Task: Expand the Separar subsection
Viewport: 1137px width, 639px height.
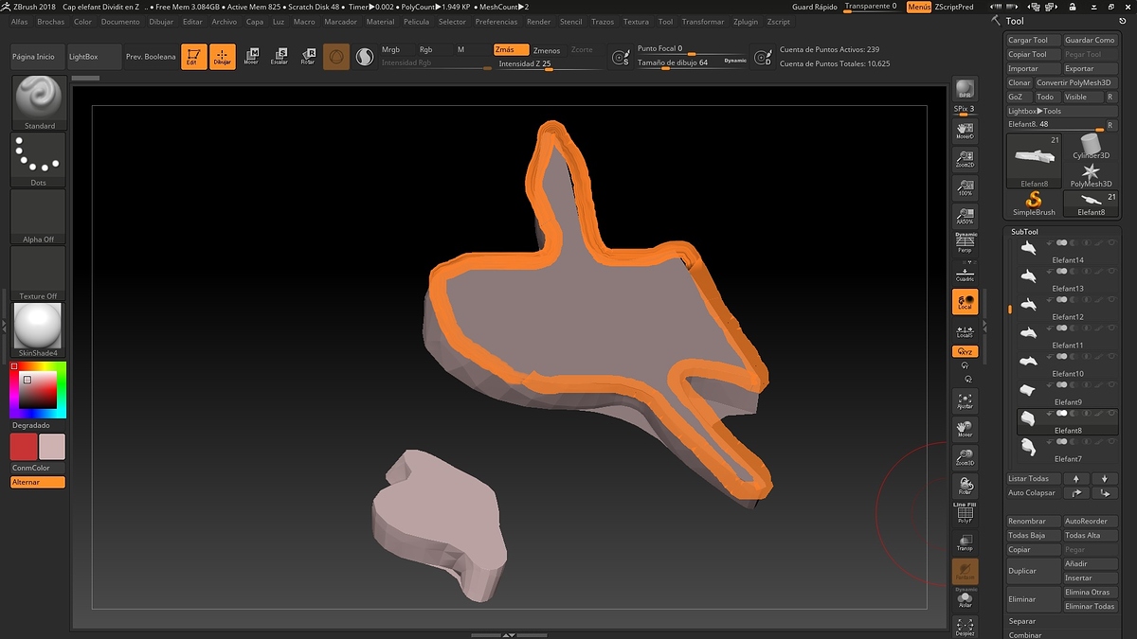Action: pos(1022,621)
